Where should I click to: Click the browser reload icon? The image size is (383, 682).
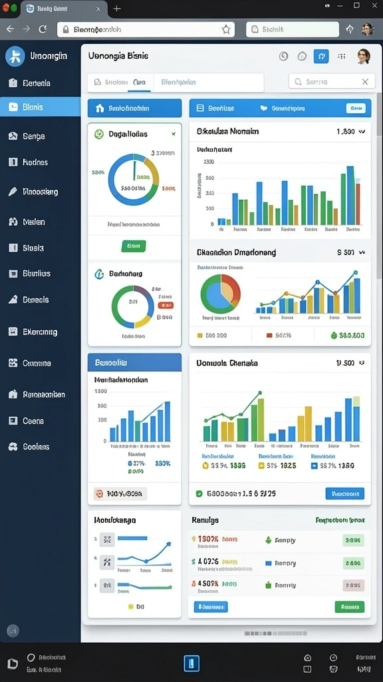pyautogui.click(x=43, y=29)
